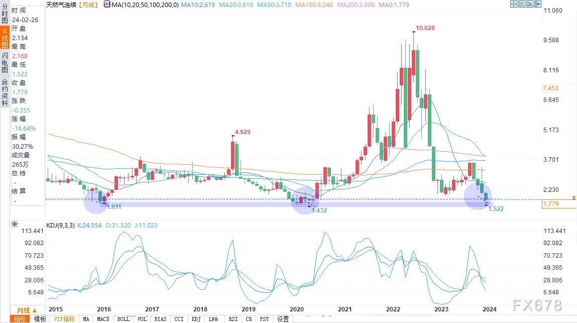Viewport: 577px width, 323px height.
Task: Click the J:11.023 value
Action: point(146,226)
